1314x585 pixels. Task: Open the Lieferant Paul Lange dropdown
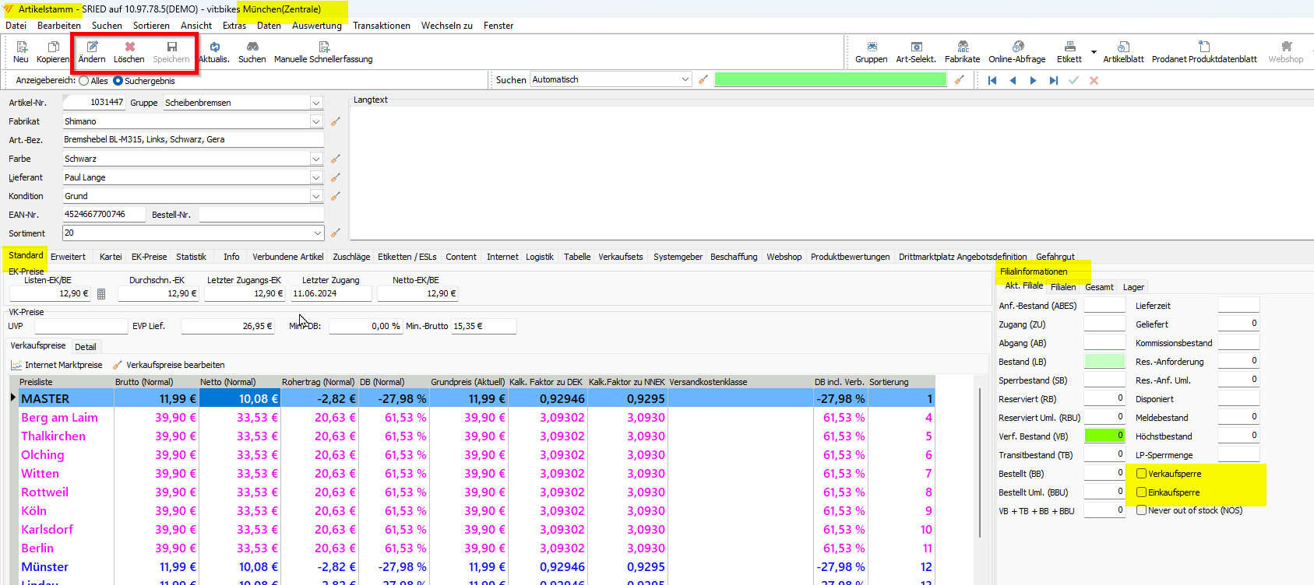pyautogui.click(x=316, y=177)
